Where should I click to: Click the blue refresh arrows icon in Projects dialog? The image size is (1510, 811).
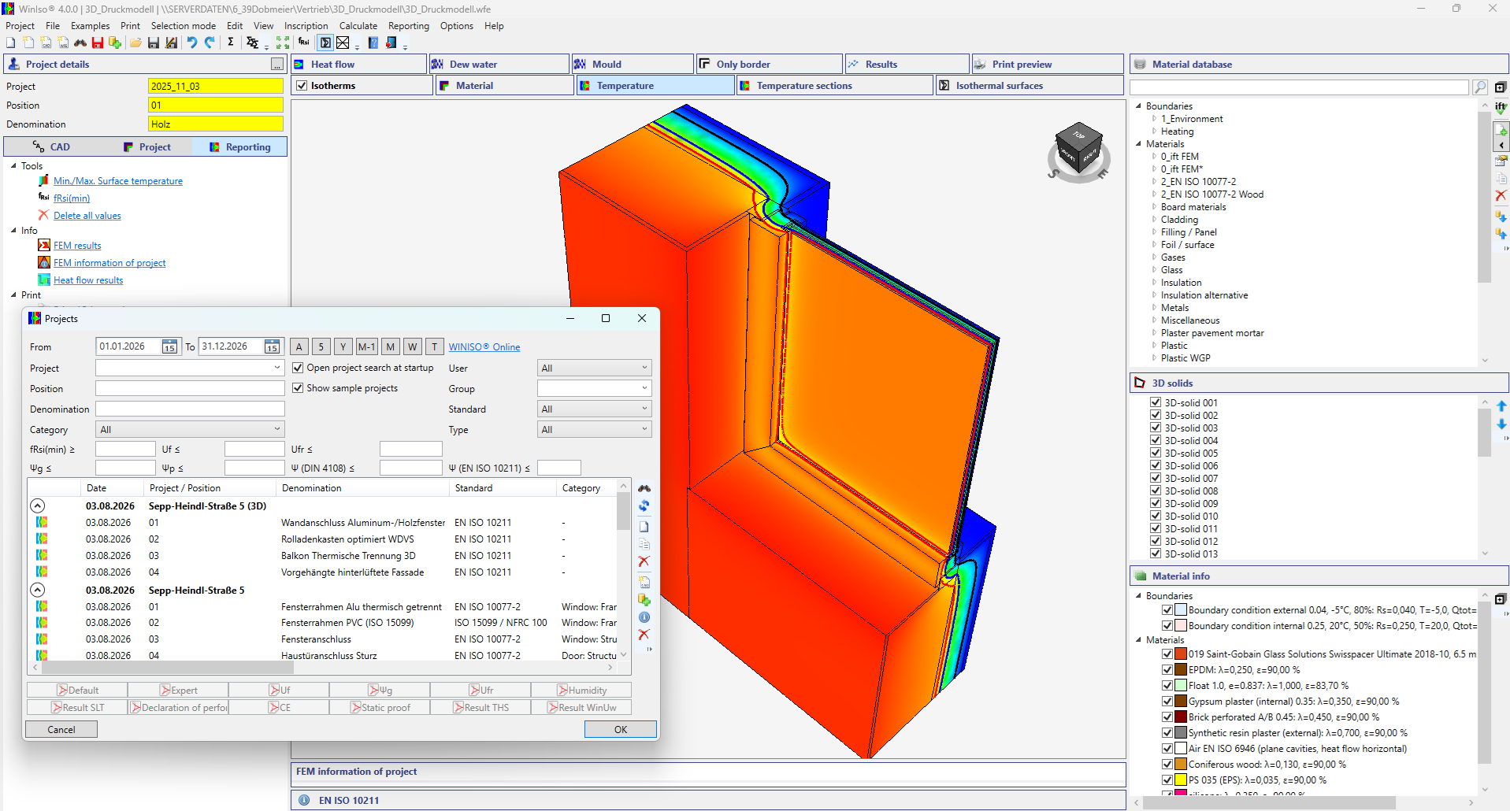coord(644,506)
